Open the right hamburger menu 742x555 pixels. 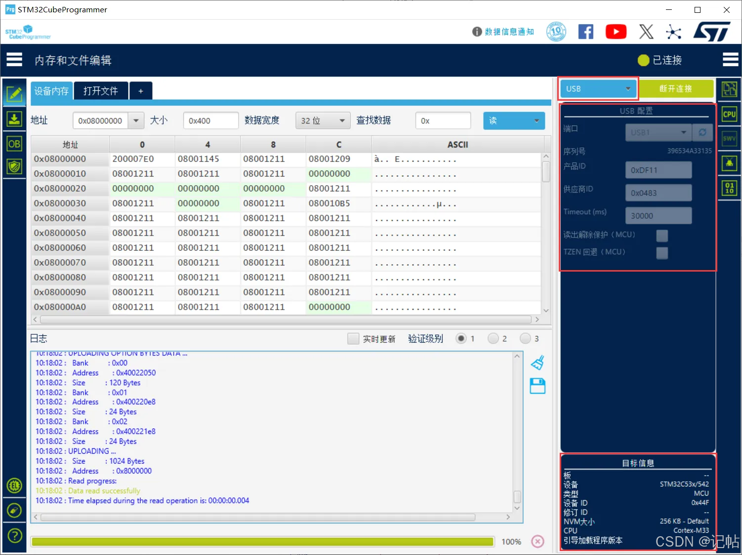731,60
